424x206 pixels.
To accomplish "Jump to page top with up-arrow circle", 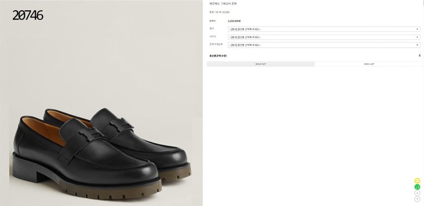I will (417, 193).
